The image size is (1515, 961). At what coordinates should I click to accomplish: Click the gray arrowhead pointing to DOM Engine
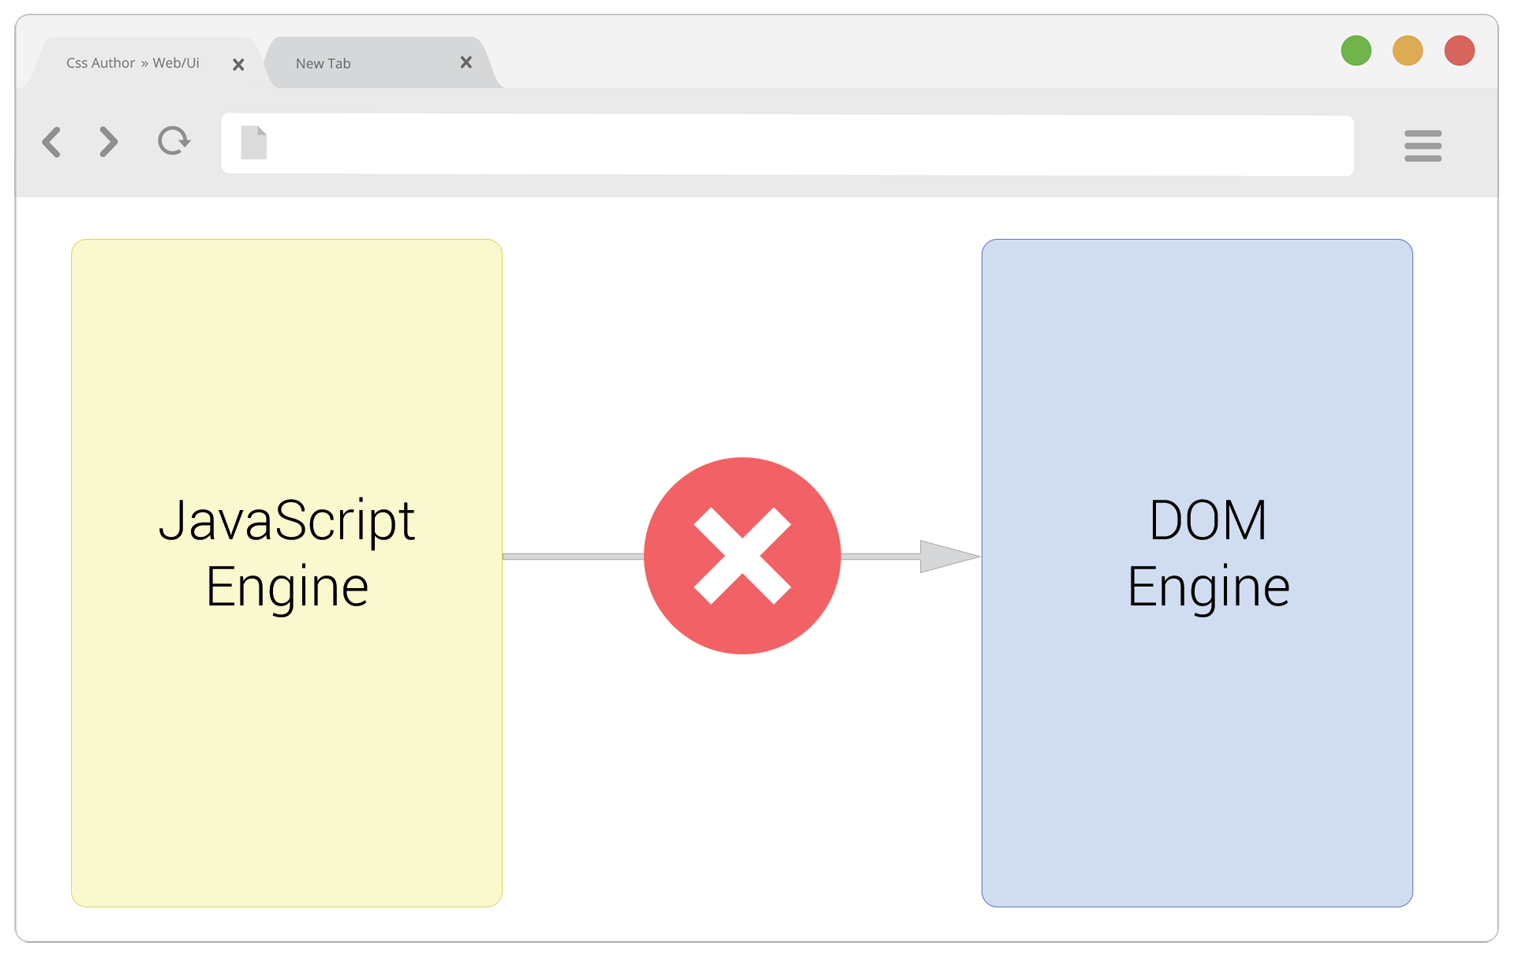click(x=945, y=557)
